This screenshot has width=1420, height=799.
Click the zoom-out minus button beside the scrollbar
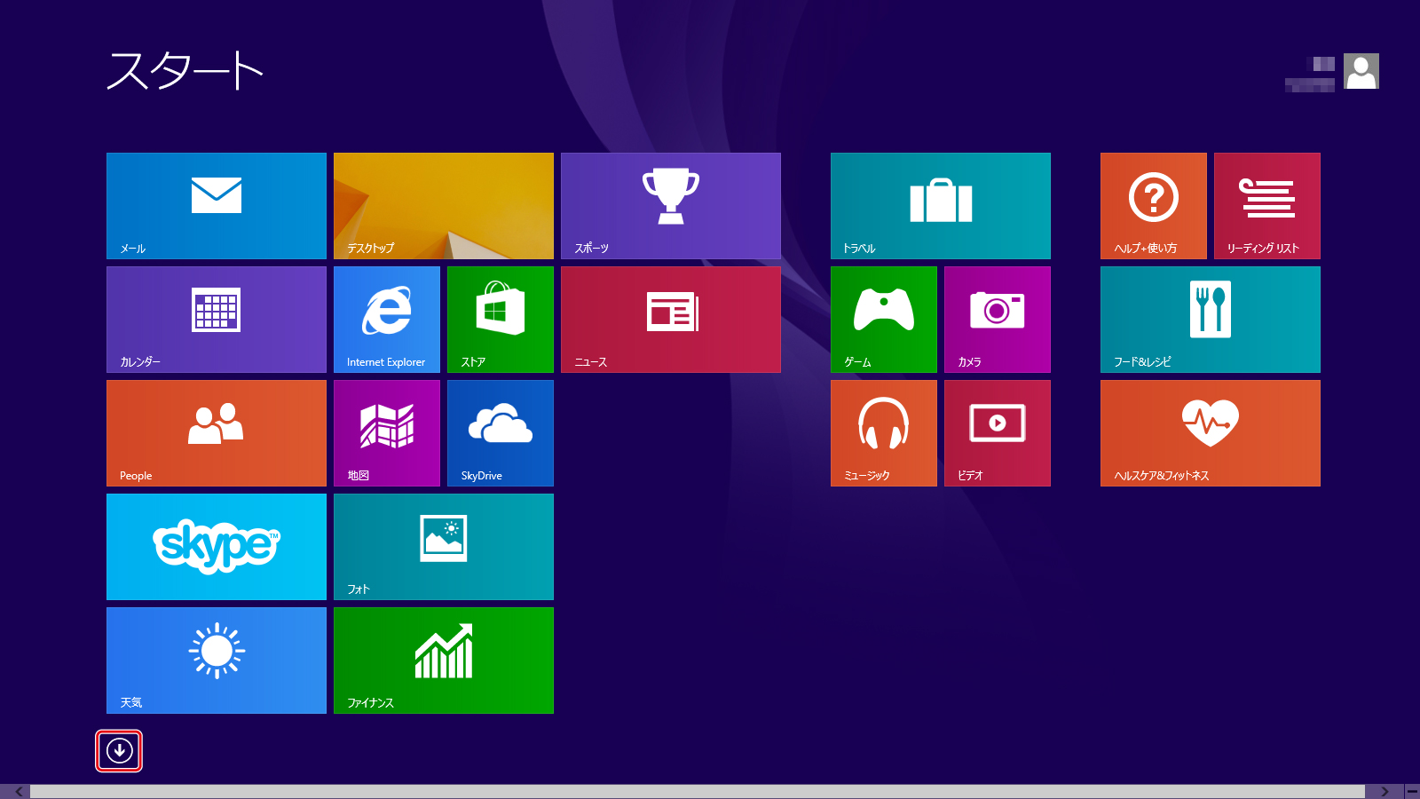pos(1412,791)
